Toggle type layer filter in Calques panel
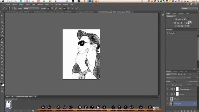This screenshot has width=199, height=112. [x=184, y=74]
